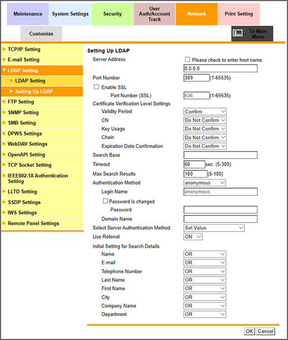The width and height of the screenshot is (288, 340).
Task: Click the arrow icon beside FTP Setting
Action: [4, 101]
